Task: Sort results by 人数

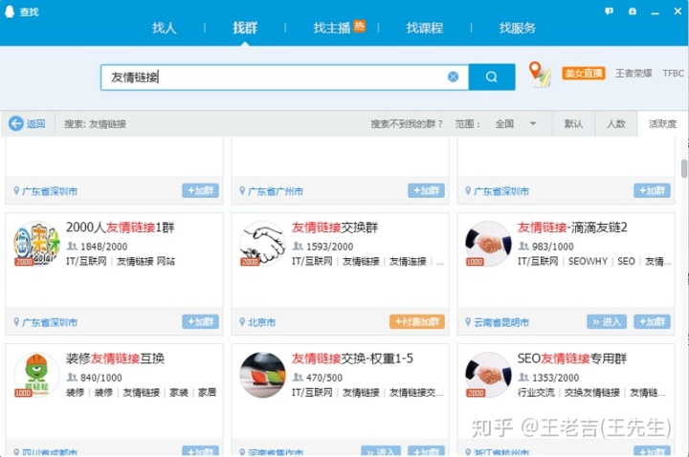Action: (615, 123)
